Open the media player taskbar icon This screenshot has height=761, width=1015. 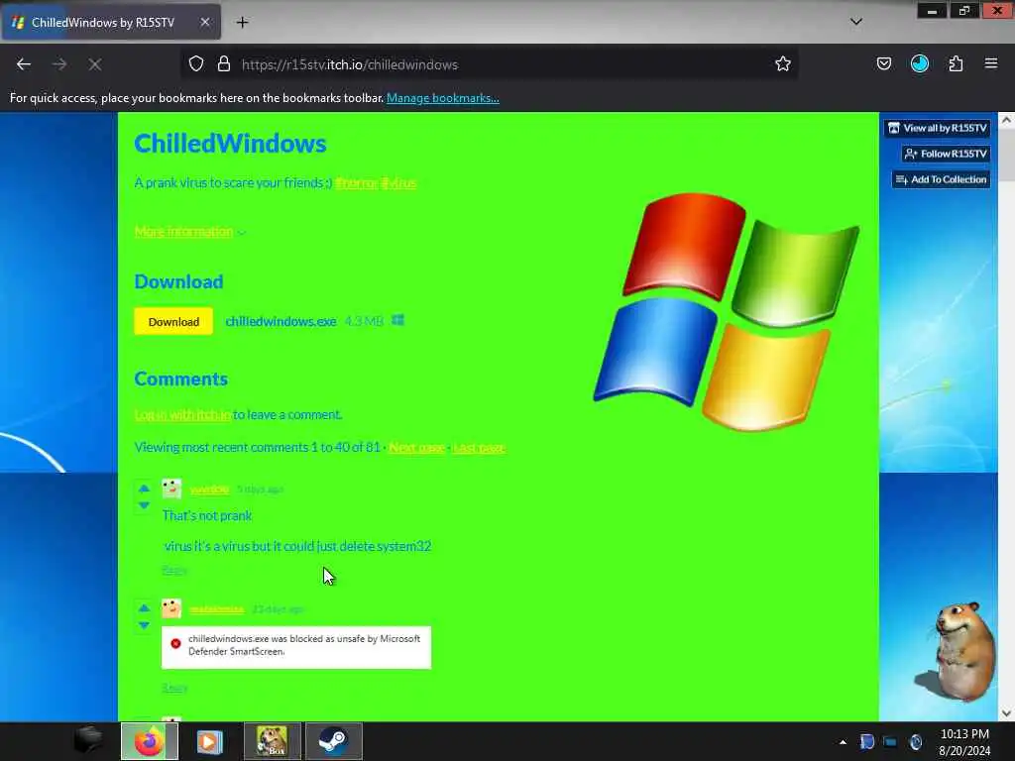[x=209, y=741]
